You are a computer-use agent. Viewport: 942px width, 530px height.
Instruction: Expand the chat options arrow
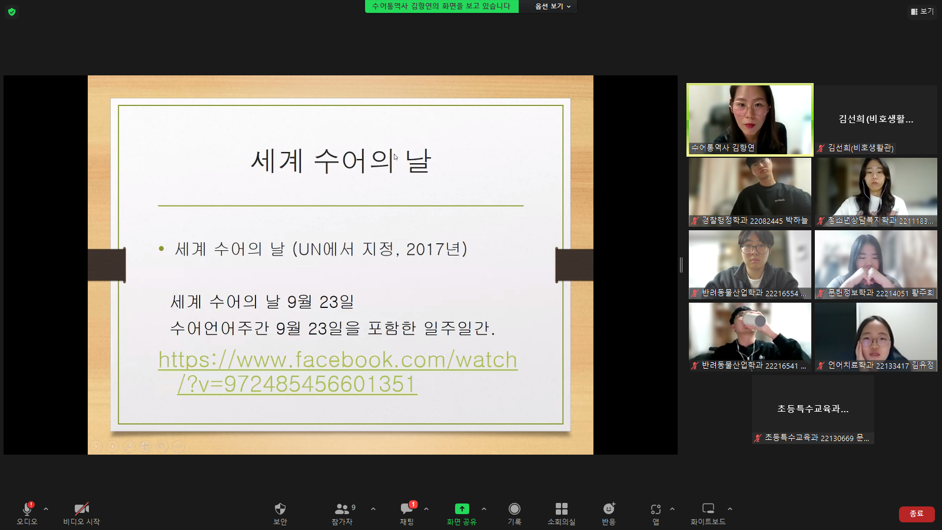point(426,509)
